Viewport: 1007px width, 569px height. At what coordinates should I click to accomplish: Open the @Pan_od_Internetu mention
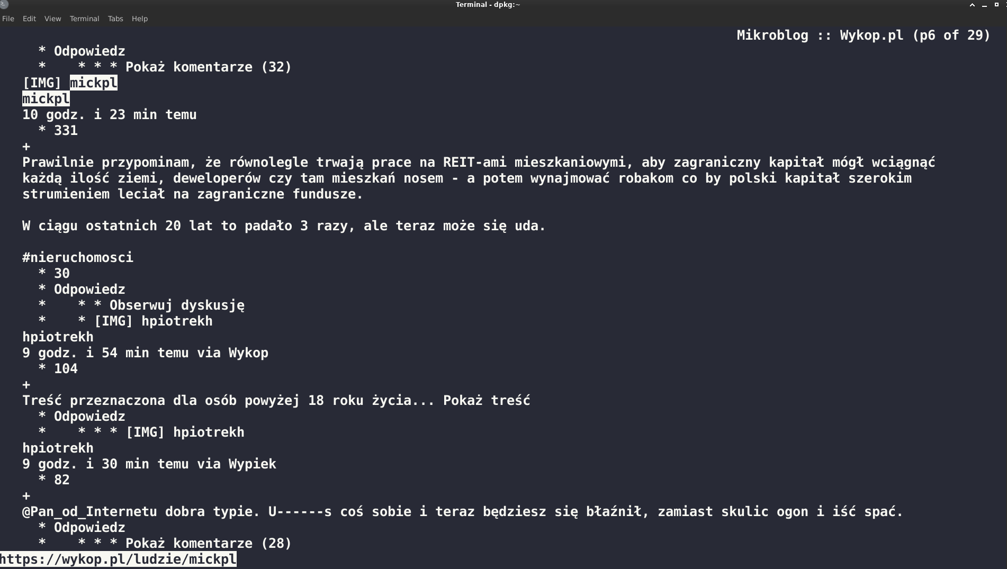coord(89,512)
